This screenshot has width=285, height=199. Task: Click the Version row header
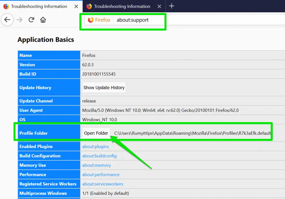[x=49, y=65]
